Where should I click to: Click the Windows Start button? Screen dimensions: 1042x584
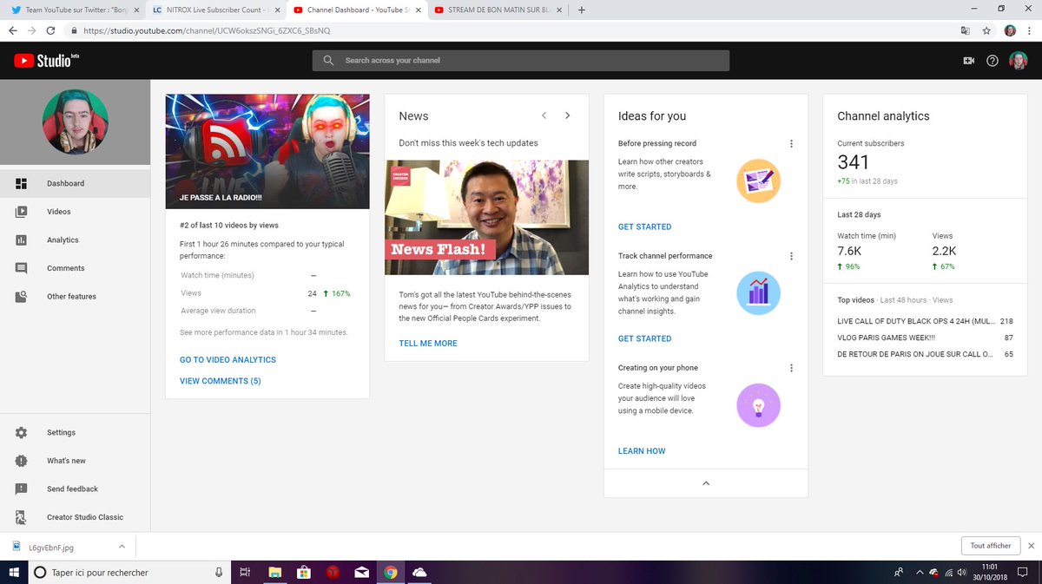14,572
